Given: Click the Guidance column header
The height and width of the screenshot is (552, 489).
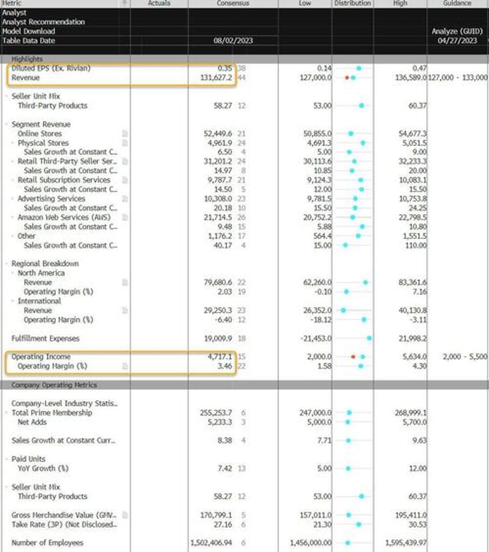Looking at the screenshot, I should pos(457,3).
